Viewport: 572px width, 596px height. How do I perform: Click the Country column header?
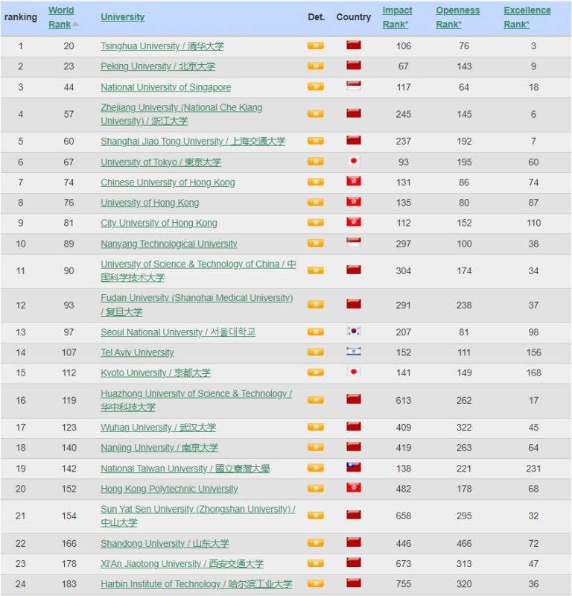coord(354,17)
